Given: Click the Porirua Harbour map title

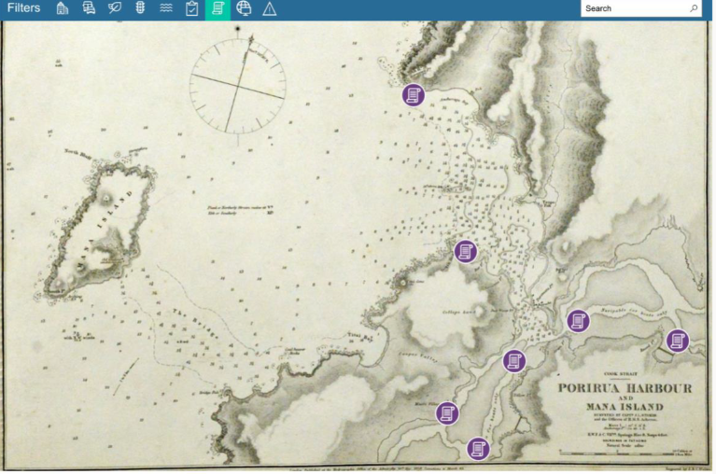Looking at the screenshot, I should (x=625, y=388).
